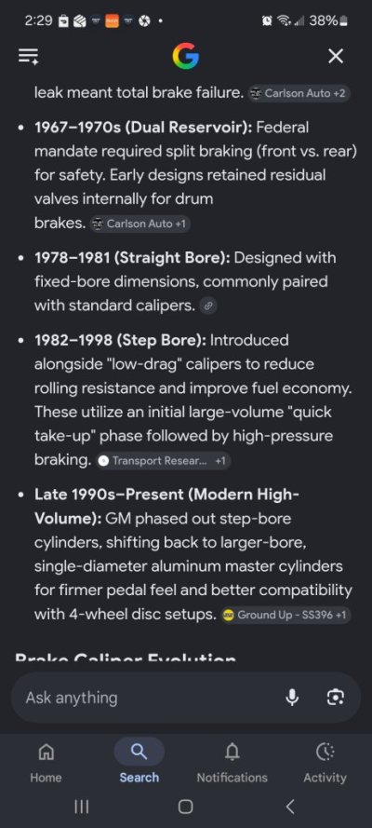Tap Android recent apps button
Image resolution: width=372 pixels, height=828 pixels.
coord(81,807)
